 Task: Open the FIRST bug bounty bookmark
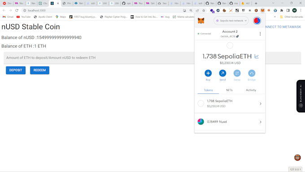[x=83, y=17]
